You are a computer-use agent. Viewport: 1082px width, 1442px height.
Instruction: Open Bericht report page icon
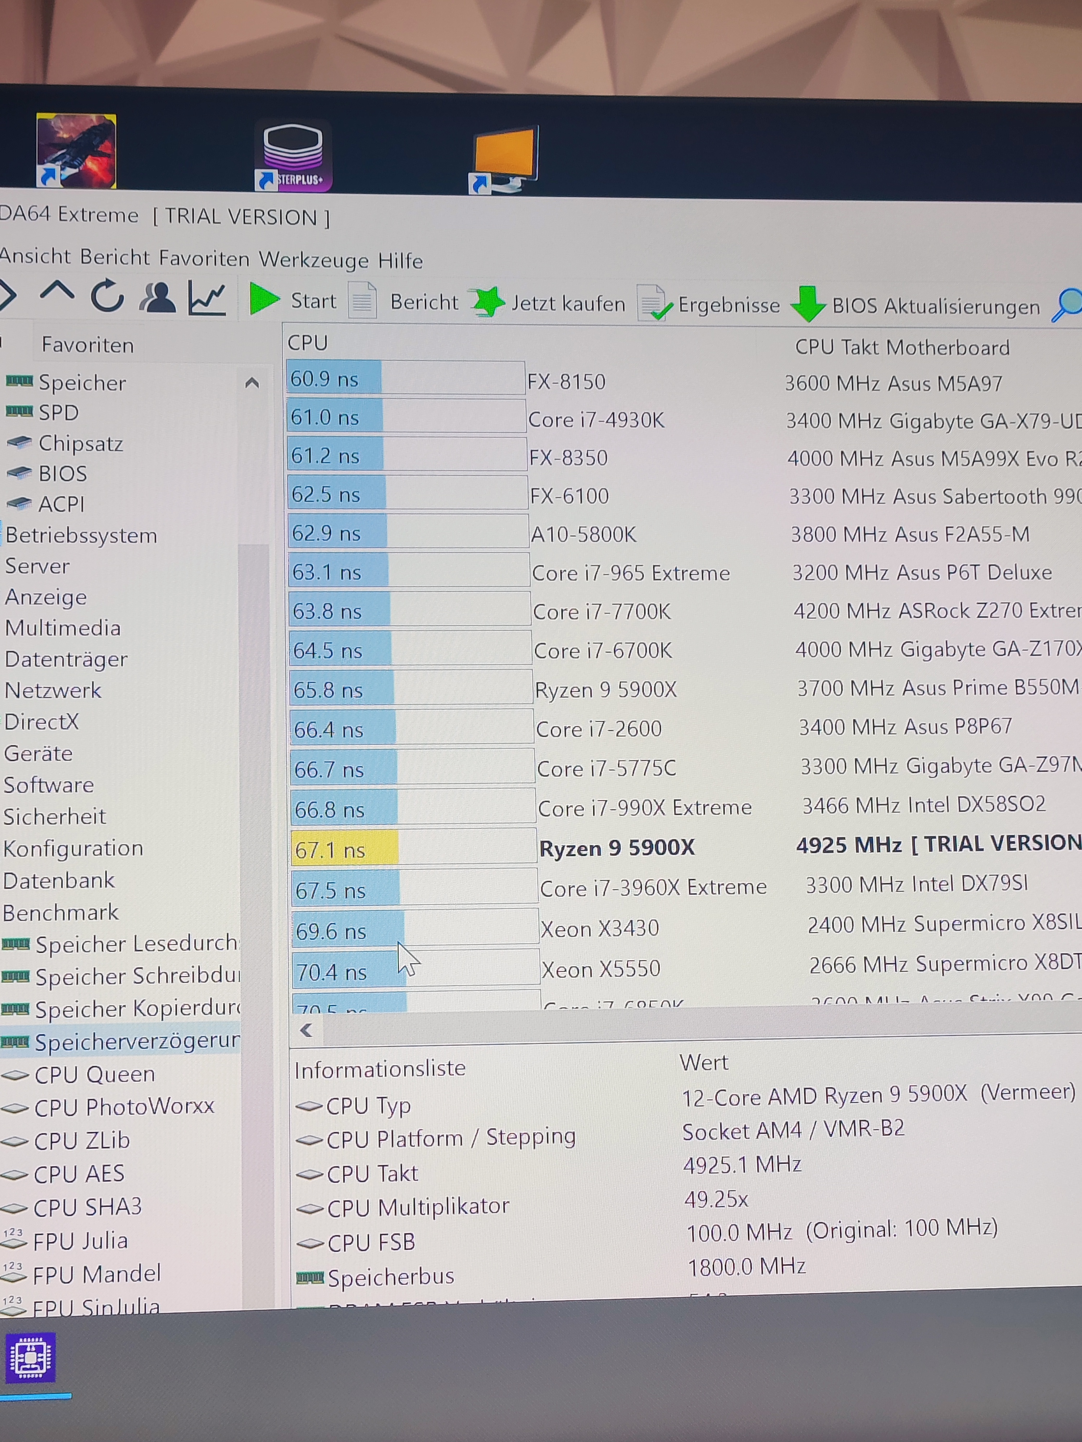(x=362, y=301)
